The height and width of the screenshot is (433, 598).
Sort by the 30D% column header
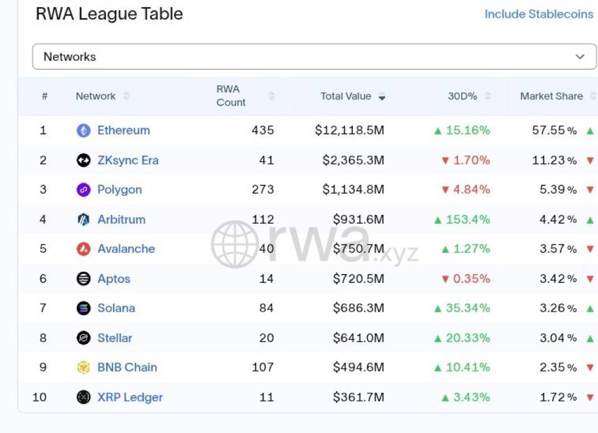point(463,97)
